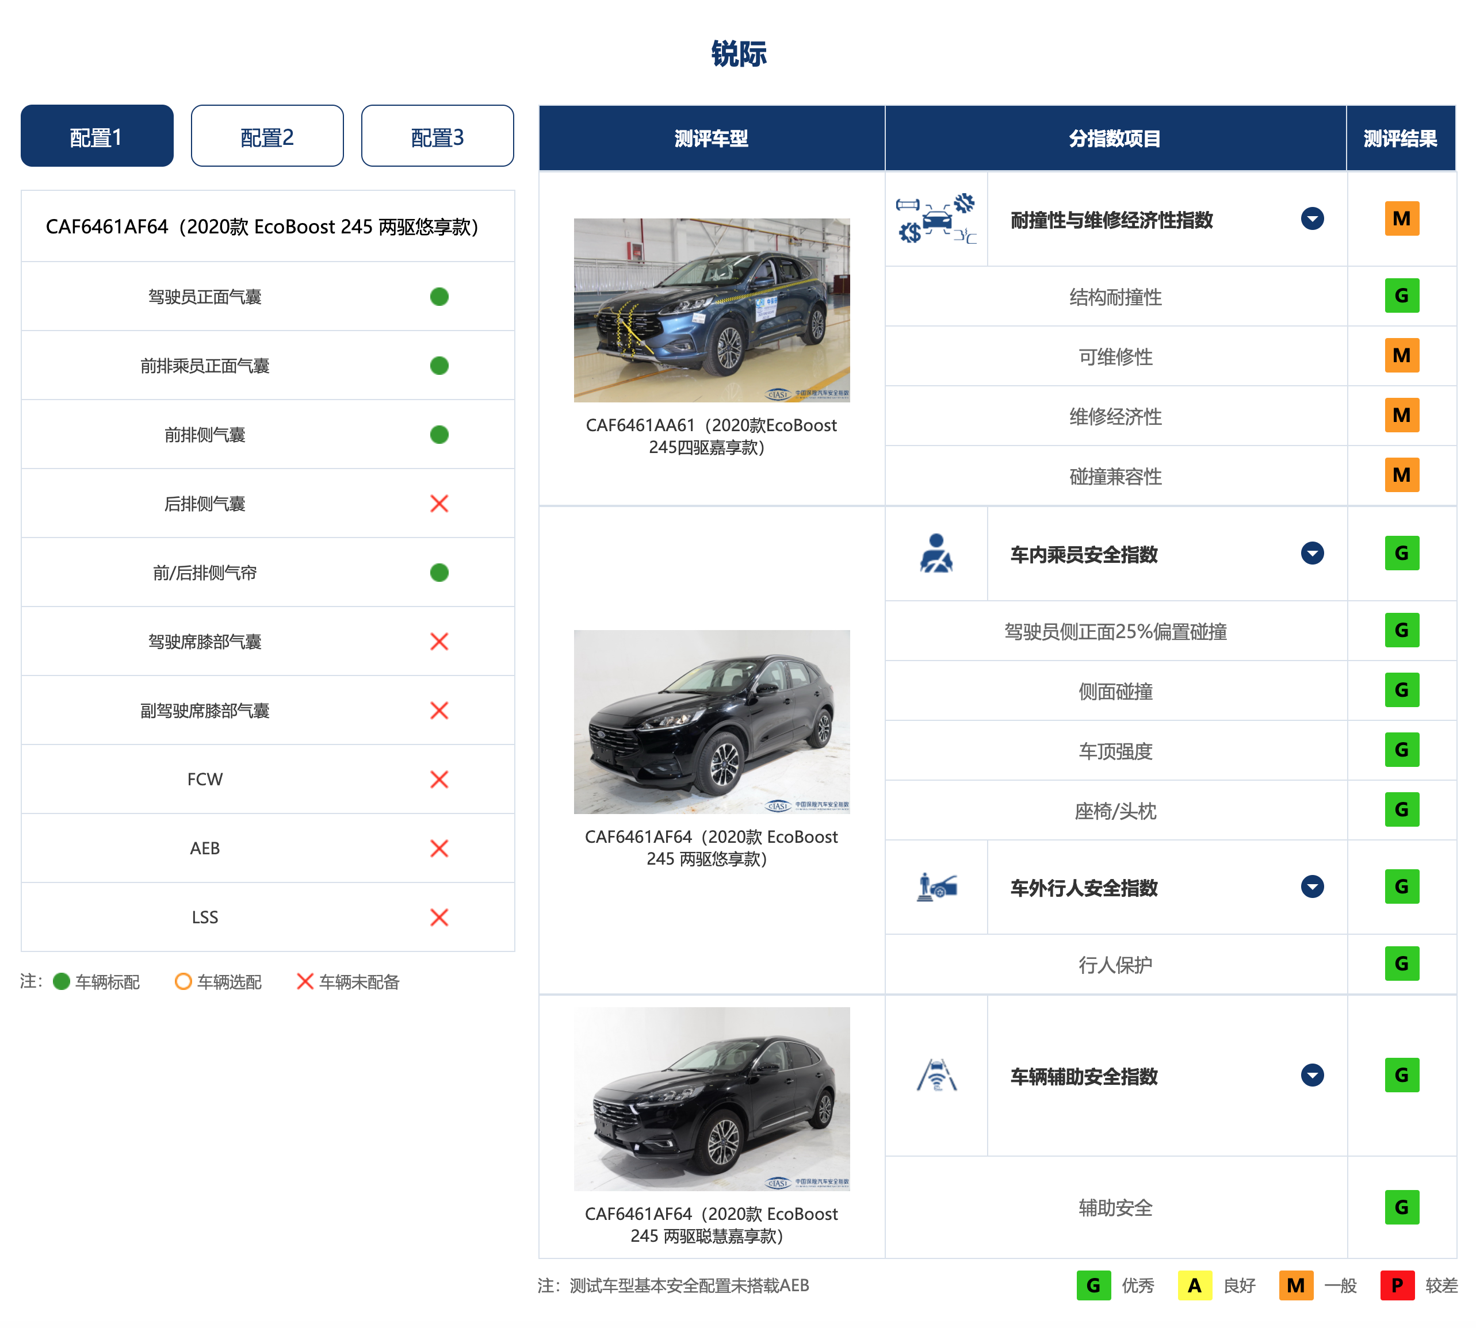
Task: Click the 驾驶员侧正面25%偏置碰撞 row label
Action: click(1115, 631)
